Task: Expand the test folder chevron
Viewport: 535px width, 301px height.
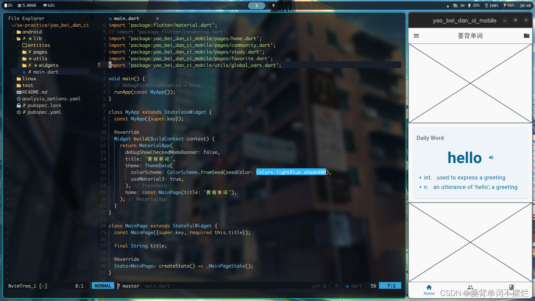Action: coord(13,85)
